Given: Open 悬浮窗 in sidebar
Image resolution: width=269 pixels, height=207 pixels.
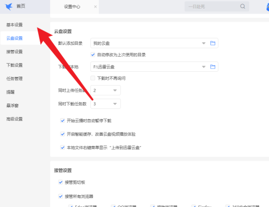Looking at the screenshot, I should 12,106.
